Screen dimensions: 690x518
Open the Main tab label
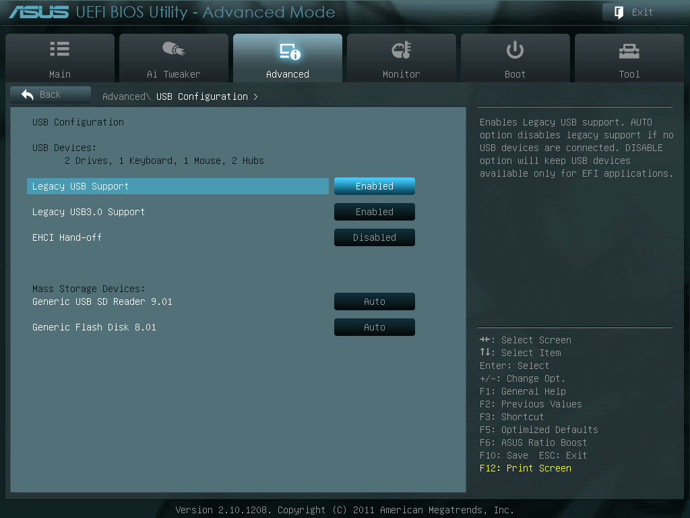coord(60,74)
